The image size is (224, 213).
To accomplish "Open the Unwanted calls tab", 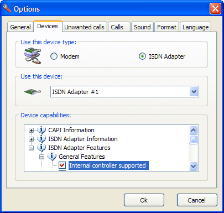I will (x=84, y=27).
